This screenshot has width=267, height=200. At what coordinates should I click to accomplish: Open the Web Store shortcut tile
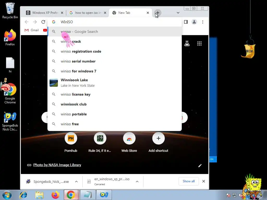[x=129, y=142]
